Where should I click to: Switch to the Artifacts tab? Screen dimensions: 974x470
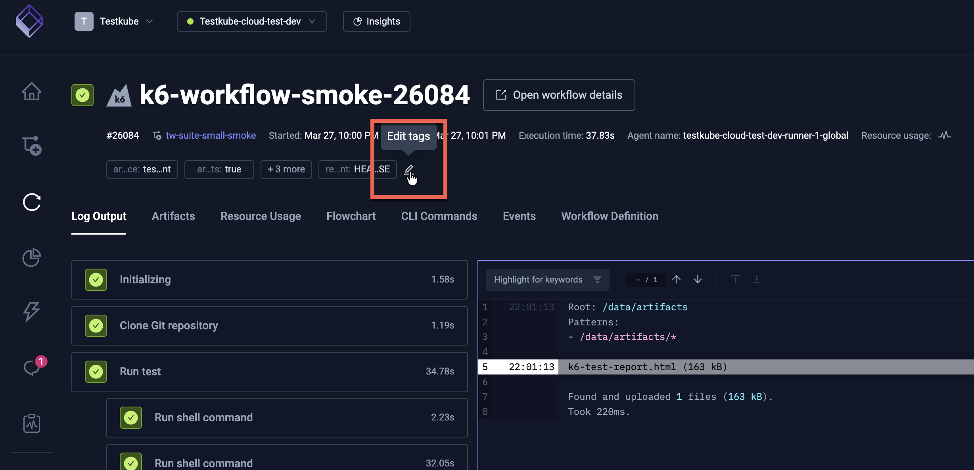(173, 216)
